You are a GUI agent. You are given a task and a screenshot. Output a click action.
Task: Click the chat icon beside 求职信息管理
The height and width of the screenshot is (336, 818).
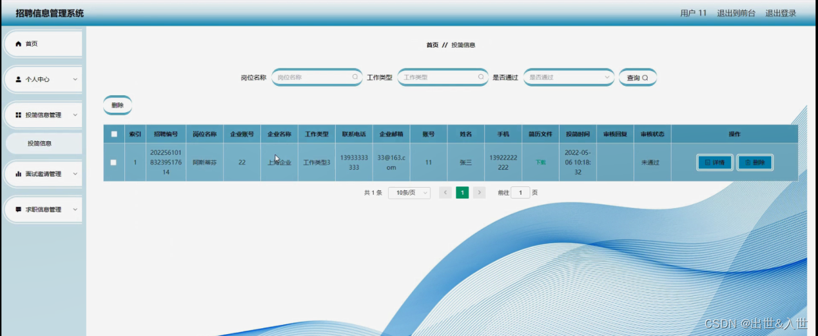point(18,210)
